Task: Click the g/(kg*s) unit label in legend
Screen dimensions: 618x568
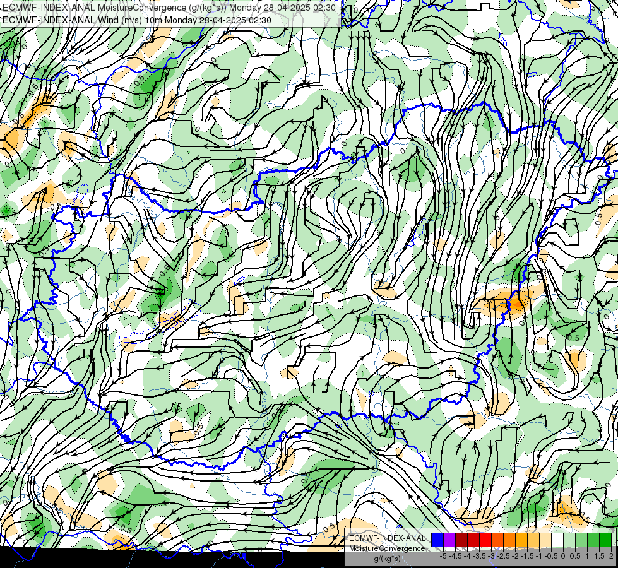Action: tap(387, 559)
